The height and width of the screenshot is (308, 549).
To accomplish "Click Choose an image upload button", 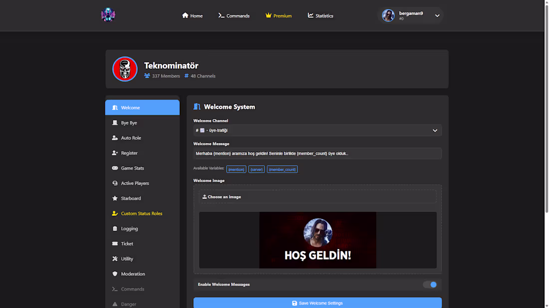I will tap(317, 197).
